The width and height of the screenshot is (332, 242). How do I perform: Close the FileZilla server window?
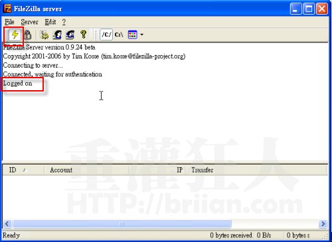coord(322,9)
